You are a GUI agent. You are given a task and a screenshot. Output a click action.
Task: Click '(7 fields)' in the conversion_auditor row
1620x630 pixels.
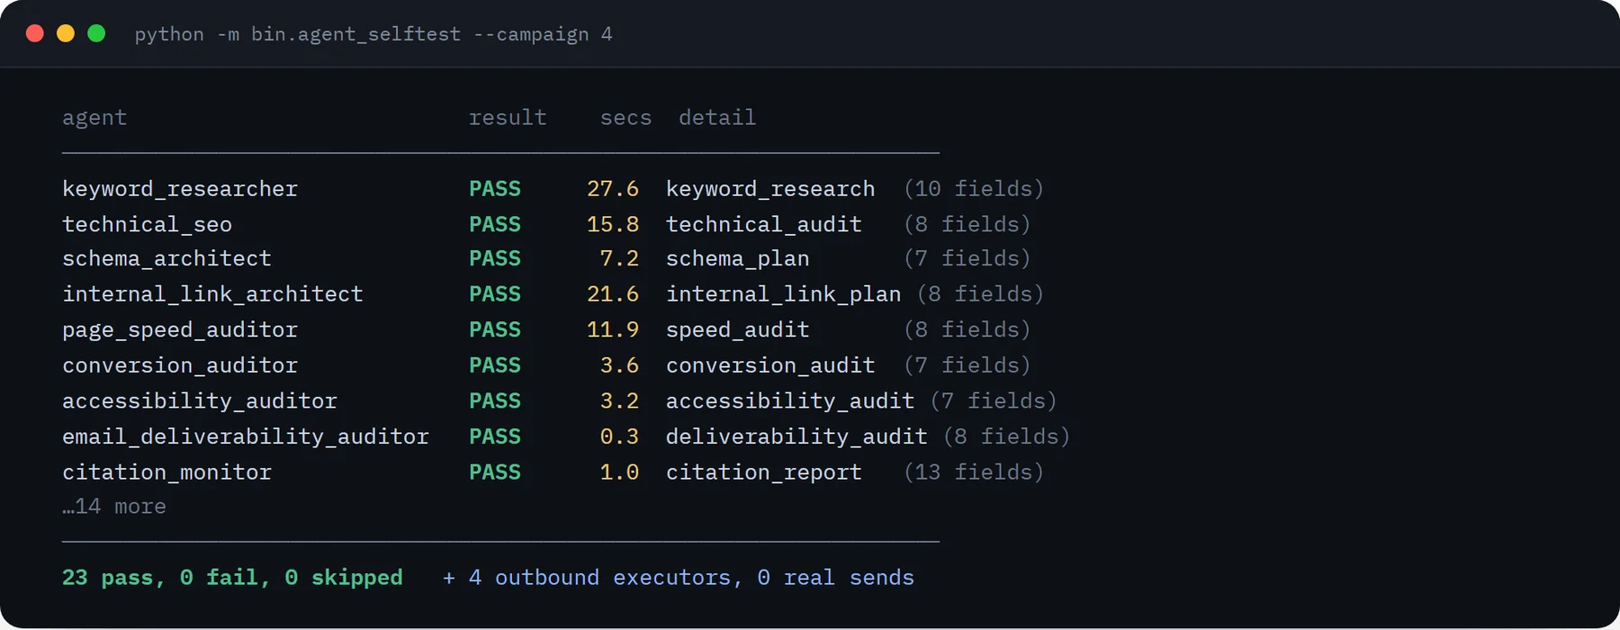click(967, 365)
